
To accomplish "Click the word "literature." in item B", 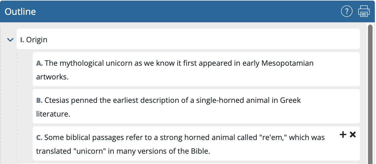I will pos(53,114).
